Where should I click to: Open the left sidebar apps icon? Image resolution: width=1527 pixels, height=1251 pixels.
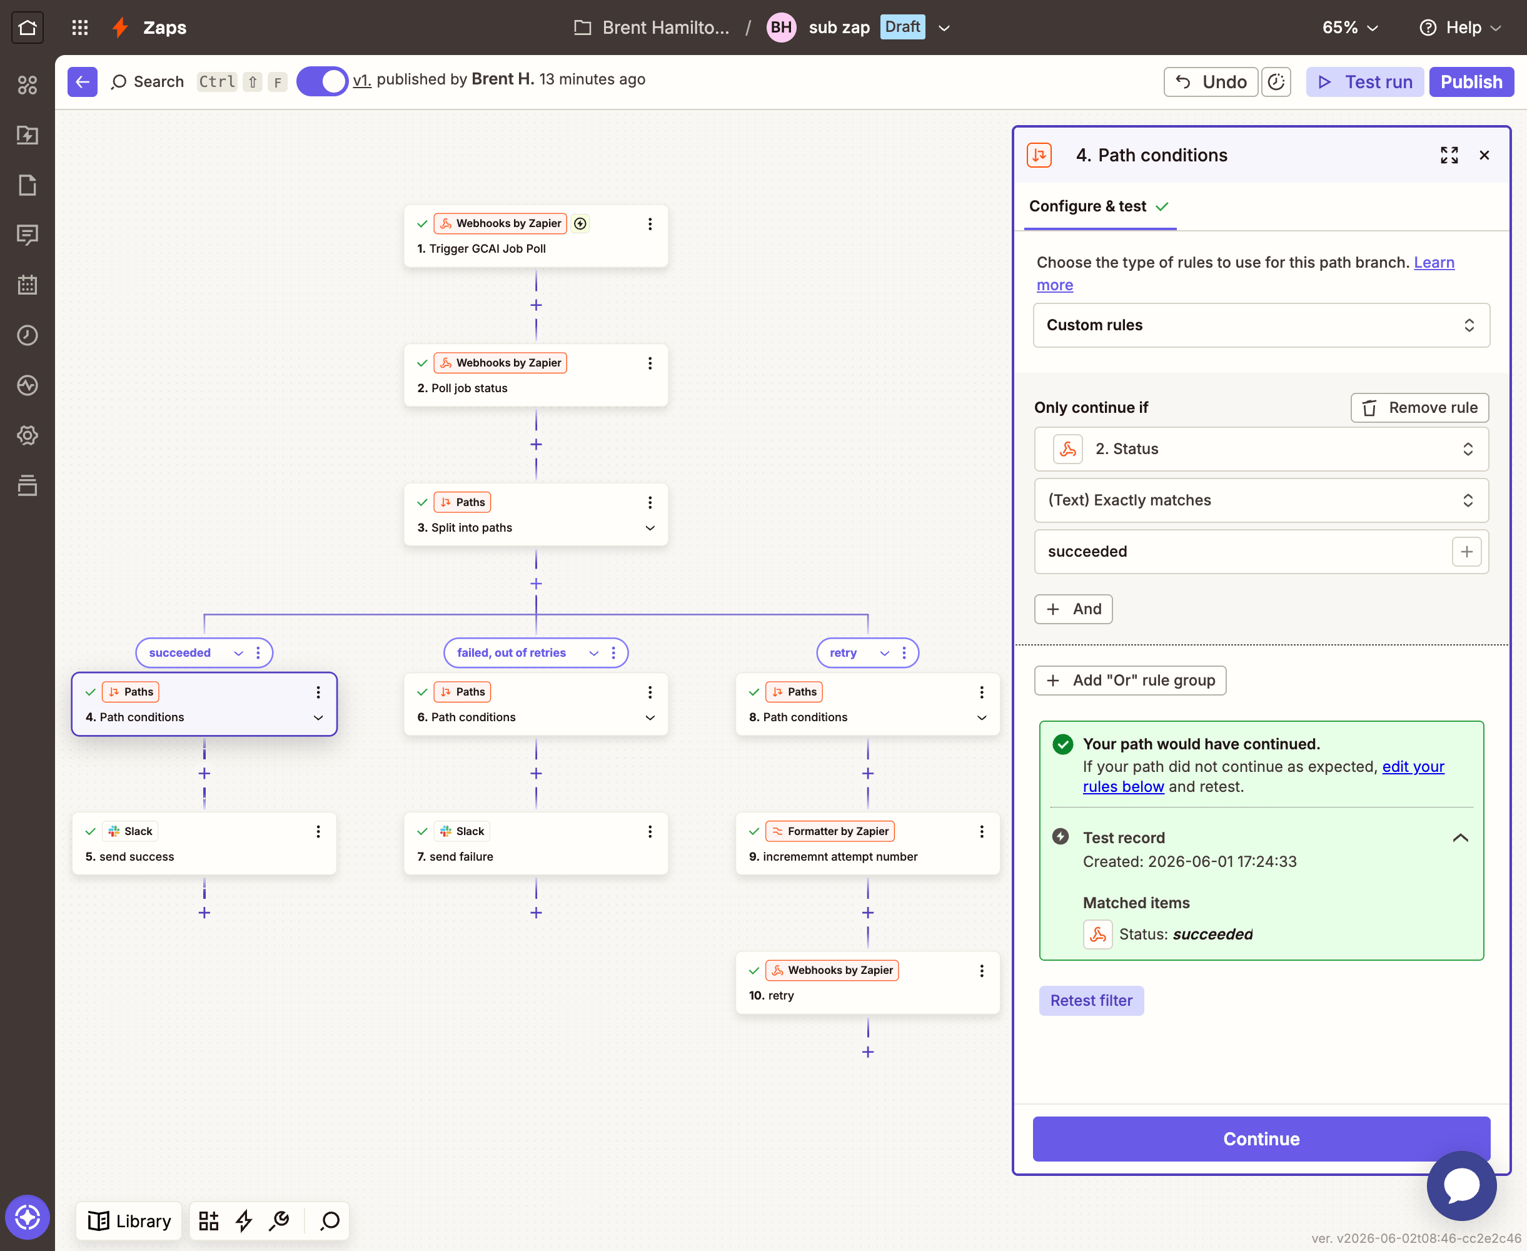28,85
